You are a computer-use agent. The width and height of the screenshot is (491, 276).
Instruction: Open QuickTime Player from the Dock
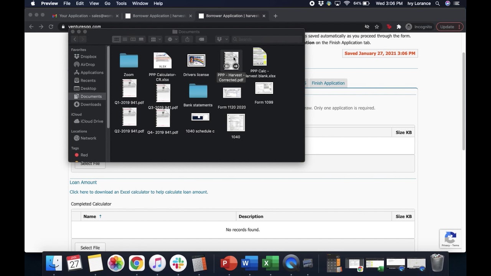click(291, 263)
